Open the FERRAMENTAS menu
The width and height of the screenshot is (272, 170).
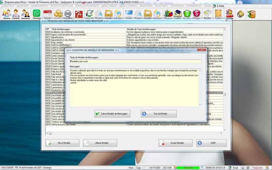coord(194,6)
